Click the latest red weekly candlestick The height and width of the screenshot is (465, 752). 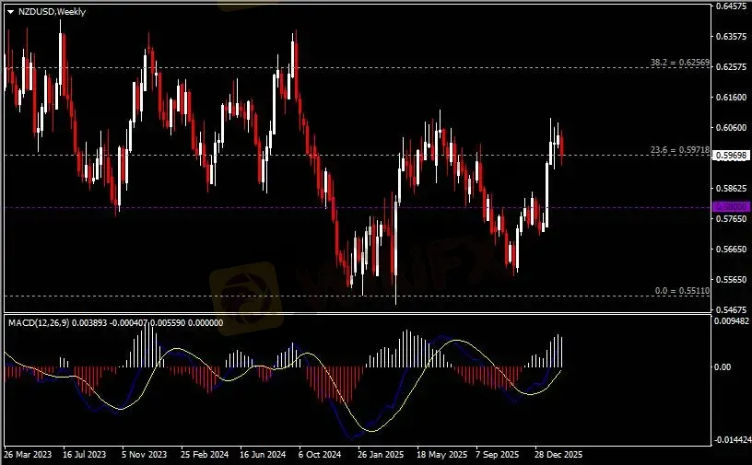(561, 145)
